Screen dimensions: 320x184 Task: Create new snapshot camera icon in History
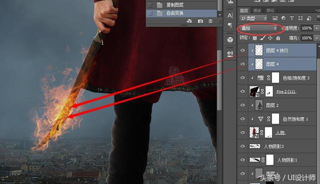[200, 21]
